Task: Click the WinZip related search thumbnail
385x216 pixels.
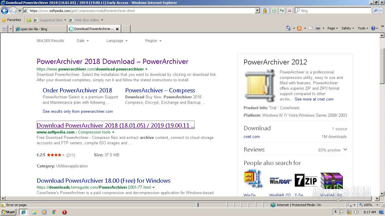Action: coord(253,179)
